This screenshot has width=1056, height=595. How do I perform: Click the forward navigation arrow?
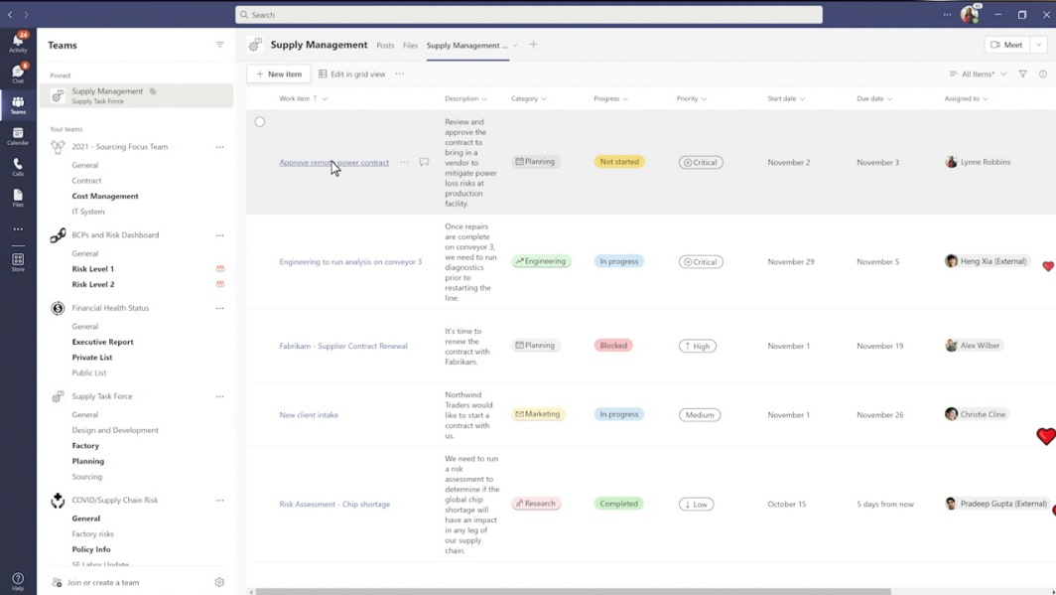[26, 14]
